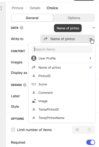Expand the User Profile submenu arrow

click(90, 58)
